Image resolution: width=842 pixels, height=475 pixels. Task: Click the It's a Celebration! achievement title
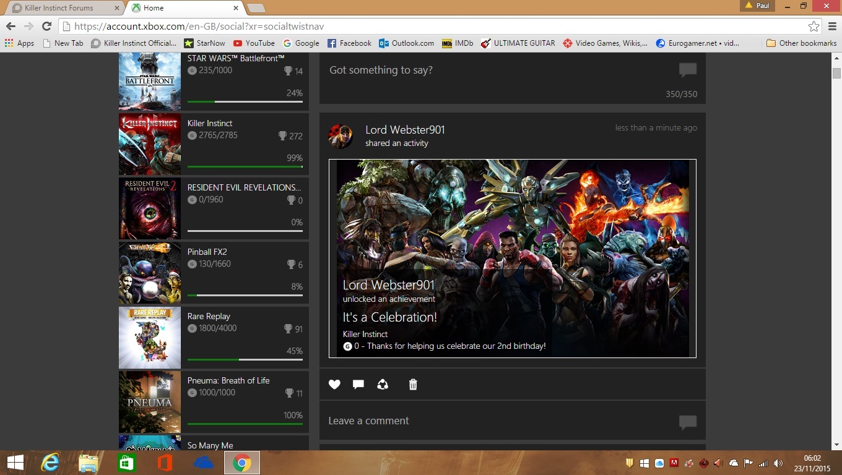390,317
